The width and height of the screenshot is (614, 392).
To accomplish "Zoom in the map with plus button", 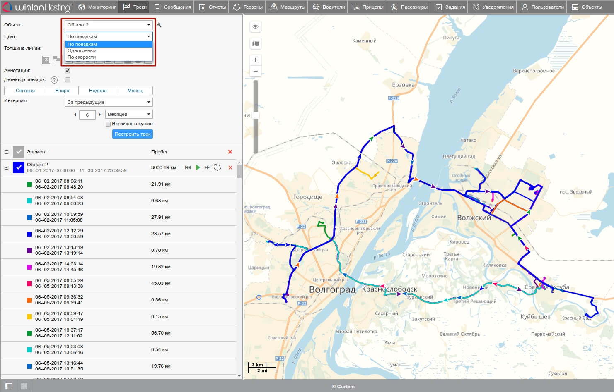I will [x=256, y=60].
